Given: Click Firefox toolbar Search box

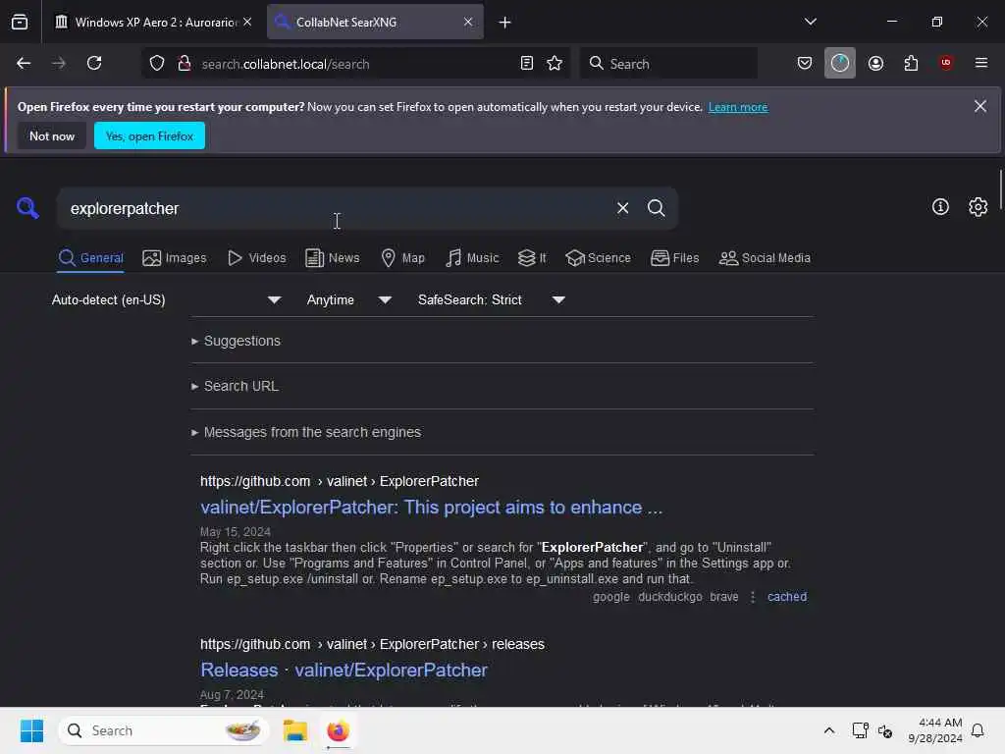Looking at the screenshot, I should 668,63.
